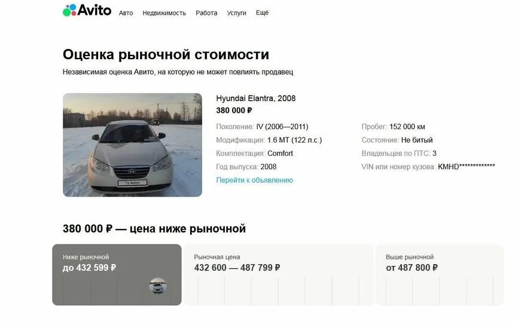Expand the Ещё menu
The height and width of the screenshot is (322, 518).
(x=263, y=13)
